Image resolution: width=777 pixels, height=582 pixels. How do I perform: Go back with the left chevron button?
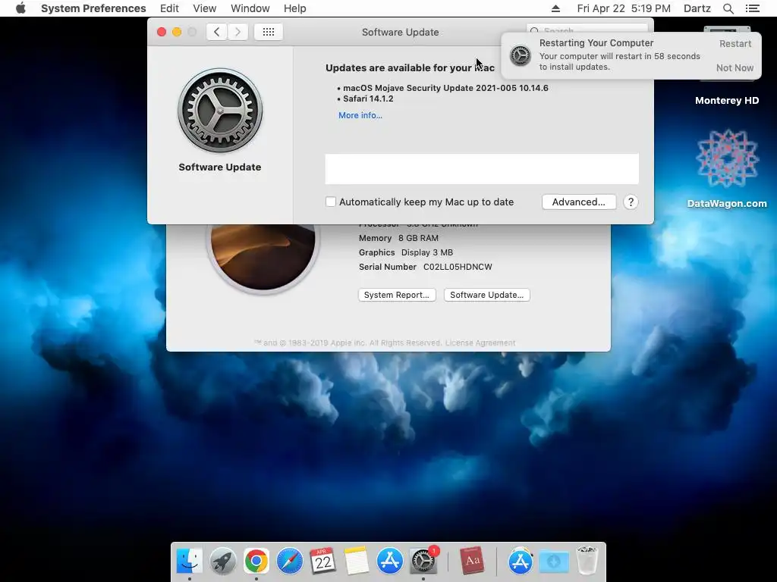[216, 32]
